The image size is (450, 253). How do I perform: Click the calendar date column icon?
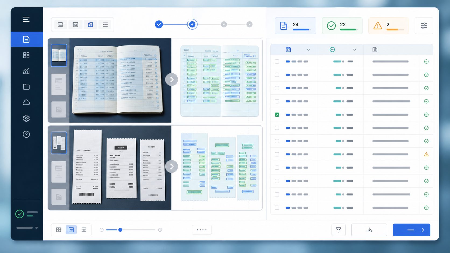click(x=288, y=49)
